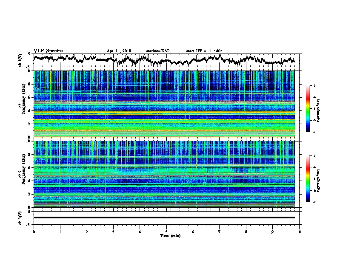The height and width of the screenshot is (260, 337).
Task: Click the "Time (min)" x-axis label
Action: 170,236
